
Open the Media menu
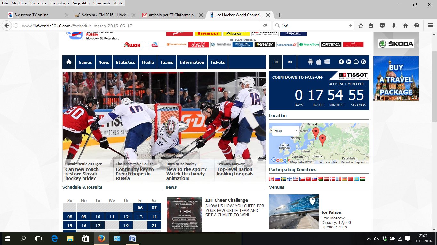click(x=148, y=62)
